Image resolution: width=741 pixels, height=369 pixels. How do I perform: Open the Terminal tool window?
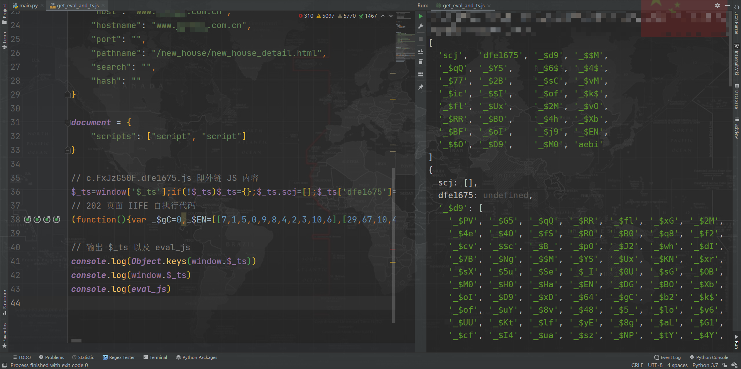155,357
